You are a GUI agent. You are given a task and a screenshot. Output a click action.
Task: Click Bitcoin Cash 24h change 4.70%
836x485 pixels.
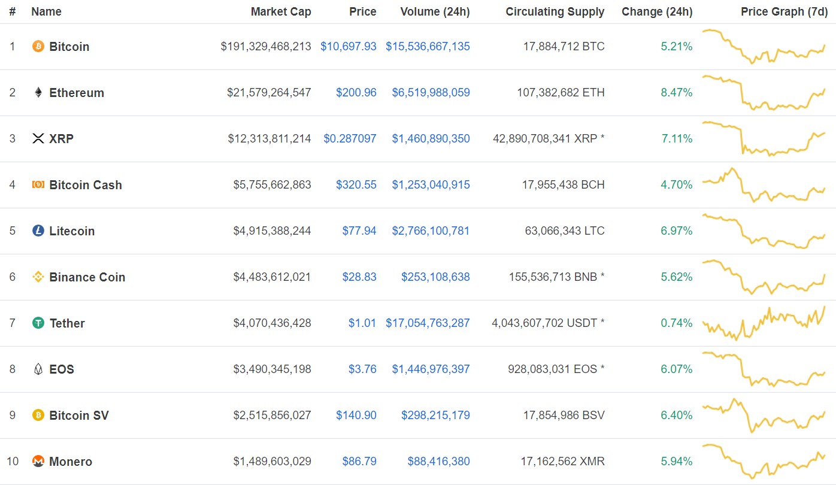pos(677,184)
